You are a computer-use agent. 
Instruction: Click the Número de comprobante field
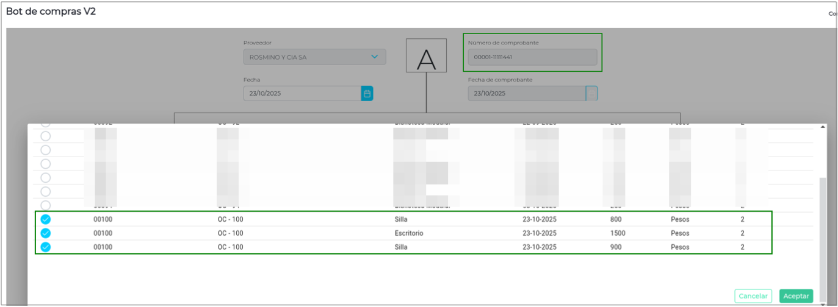(x=532, y=57)
